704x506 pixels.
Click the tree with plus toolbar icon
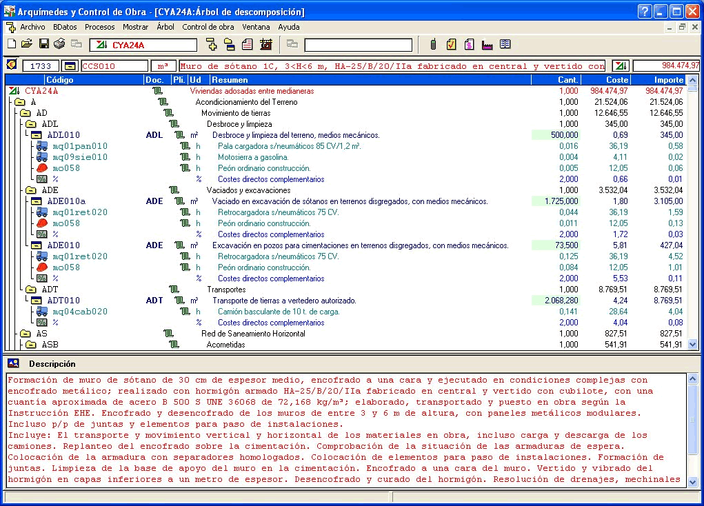211,44
